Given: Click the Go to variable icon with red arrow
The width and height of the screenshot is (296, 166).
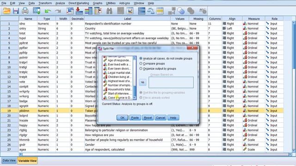Looking at the screenshot, I should pos(79,11).
